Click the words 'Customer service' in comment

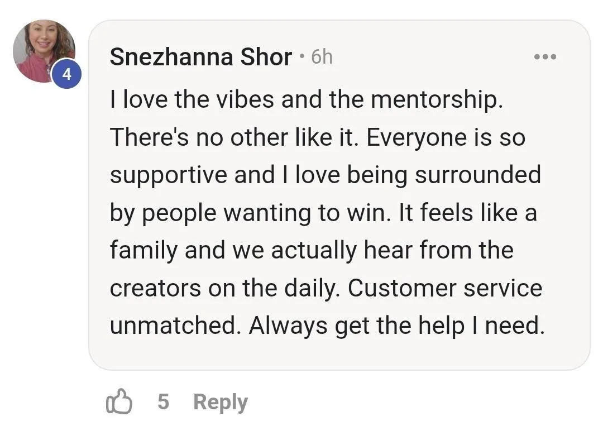[445, 288]
